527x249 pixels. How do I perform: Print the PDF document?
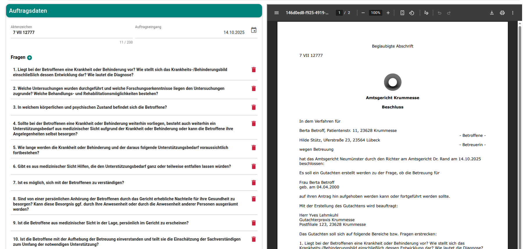[x=502, y=13]
